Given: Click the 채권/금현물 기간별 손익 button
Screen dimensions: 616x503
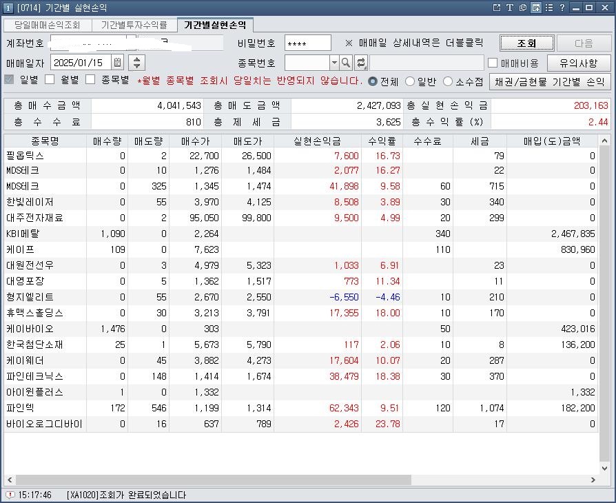Looking at the screenshot, I should 549,81.
